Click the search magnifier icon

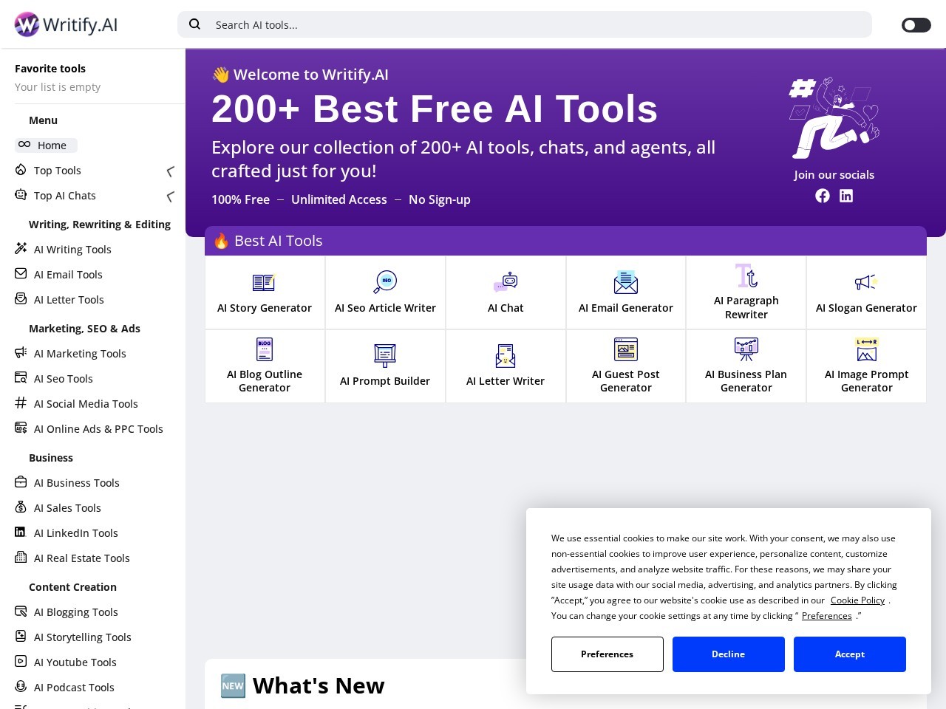(194, 24)
